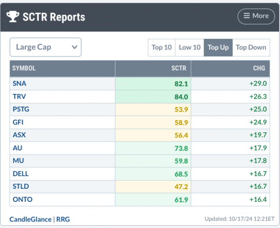Open the DELL symbol link
The width and height of the screenshot is (280, 228).
point(21,174)
